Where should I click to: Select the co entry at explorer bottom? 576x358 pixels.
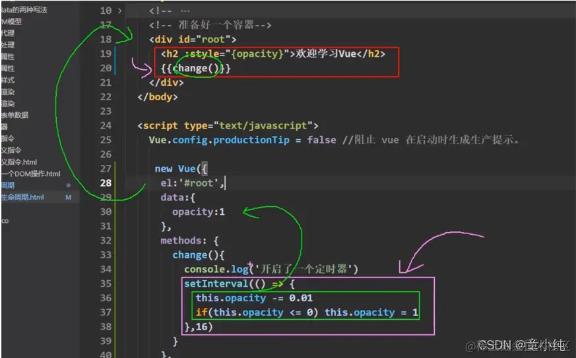click(x=5, y=221)
